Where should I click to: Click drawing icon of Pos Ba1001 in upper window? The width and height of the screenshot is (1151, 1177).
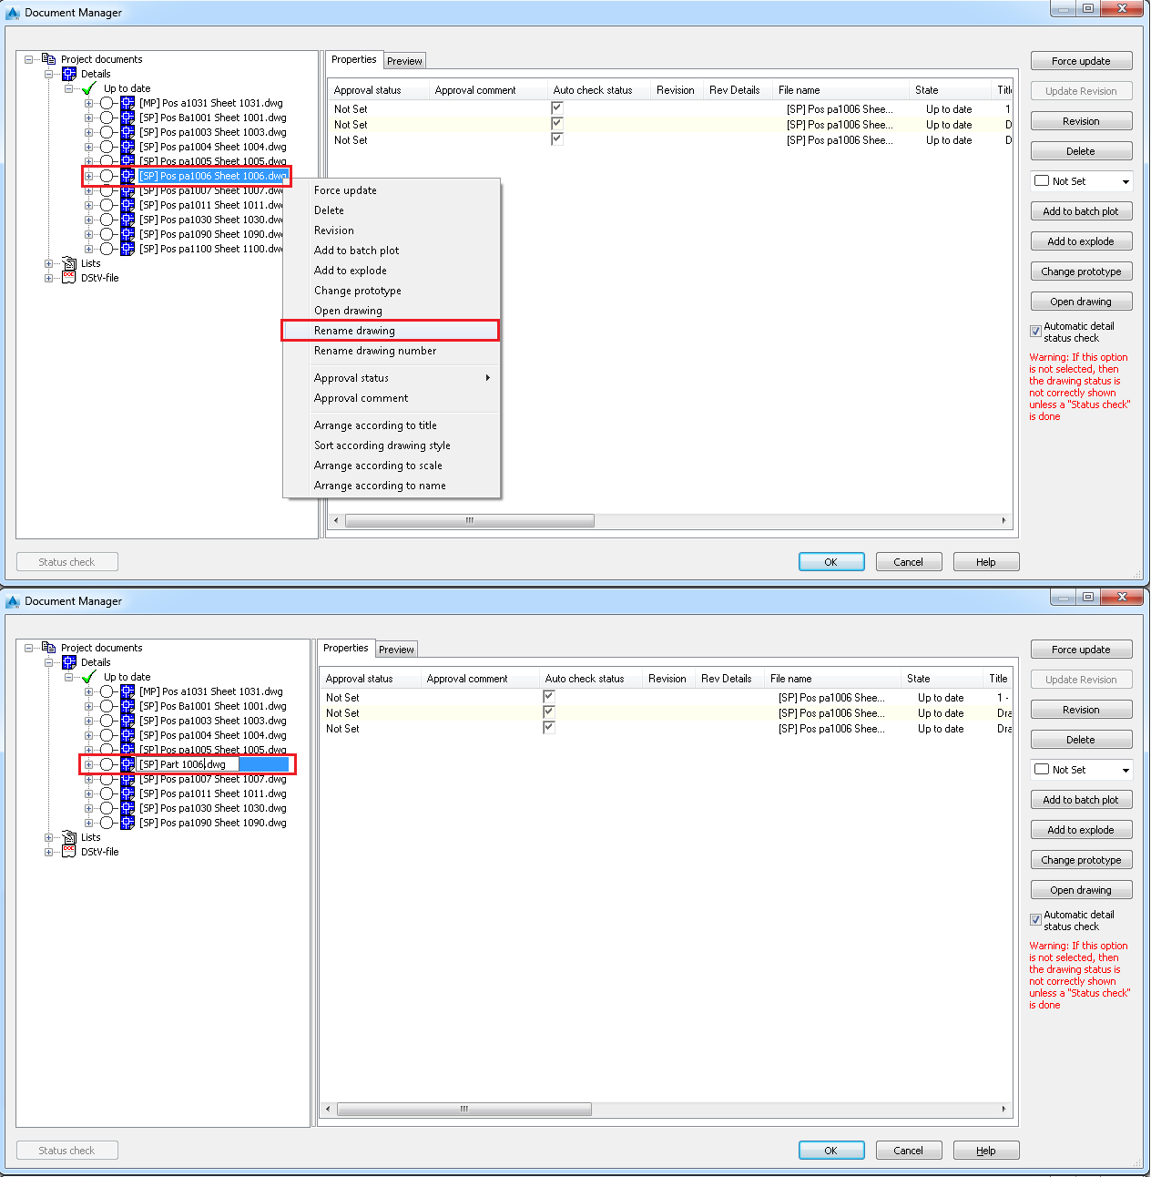pyautogui.click(x=127, y=118)
